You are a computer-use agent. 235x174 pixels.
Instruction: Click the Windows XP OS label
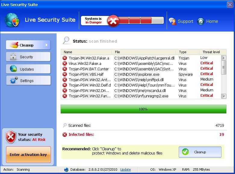pyautogui.click(x=167, y=169)
